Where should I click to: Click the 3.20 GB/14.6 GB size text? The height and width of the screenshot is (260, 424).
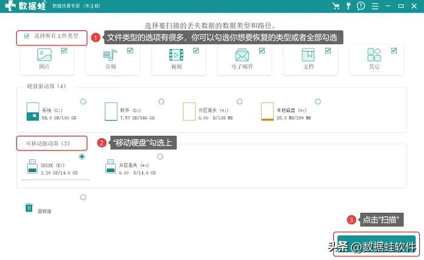(59, 173)
